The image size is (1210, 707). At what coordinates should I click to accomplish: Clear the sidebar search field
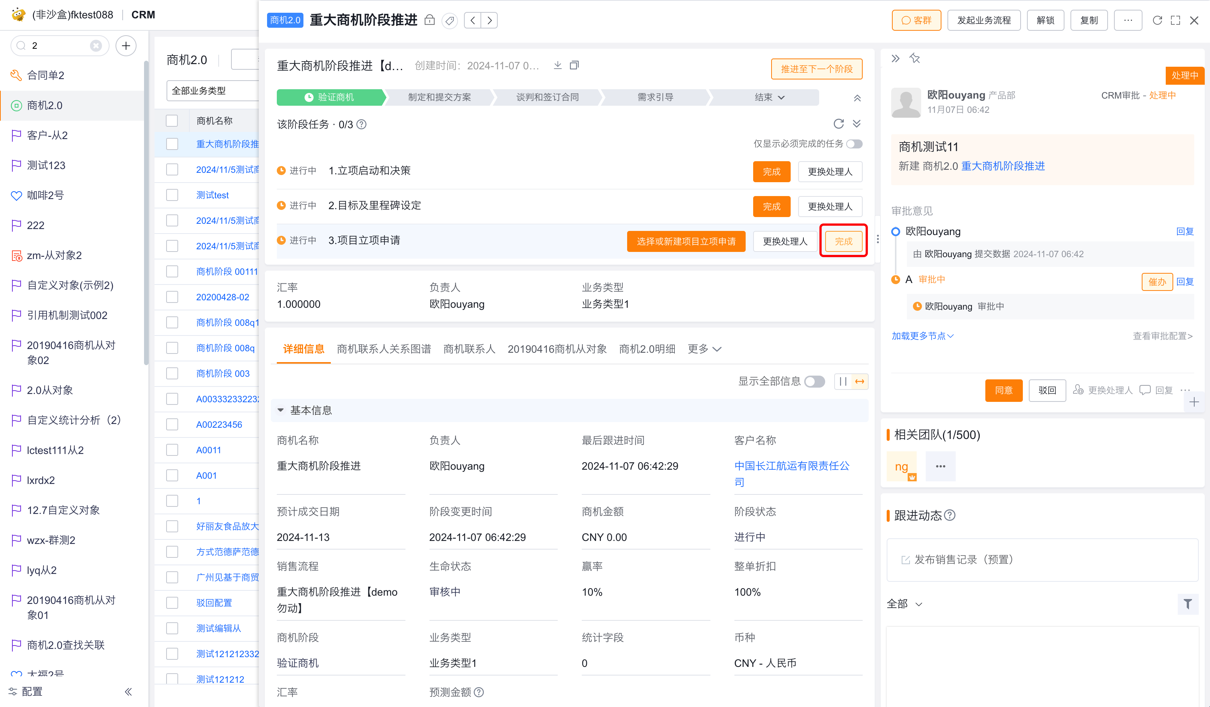(x=96, y=46)
